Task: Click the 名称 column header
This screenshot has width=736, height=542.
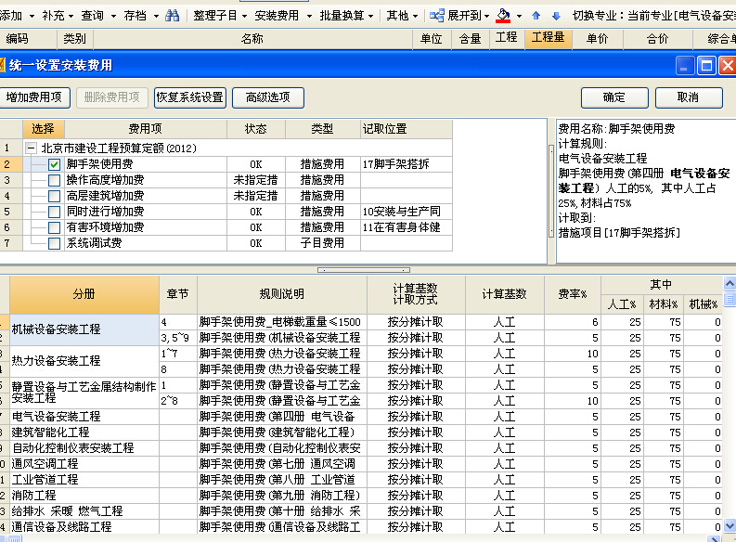Action: tap(252, 38)
